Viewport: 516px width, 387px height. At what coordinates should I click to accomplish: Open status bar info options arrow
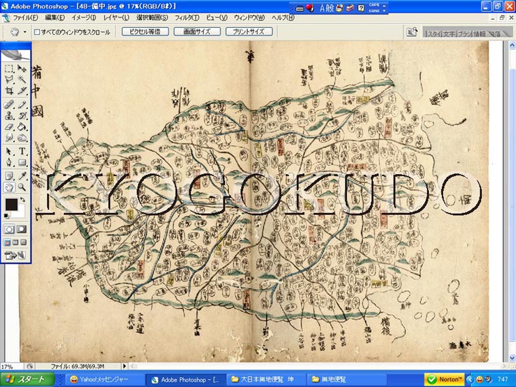(x=124, y=366)
